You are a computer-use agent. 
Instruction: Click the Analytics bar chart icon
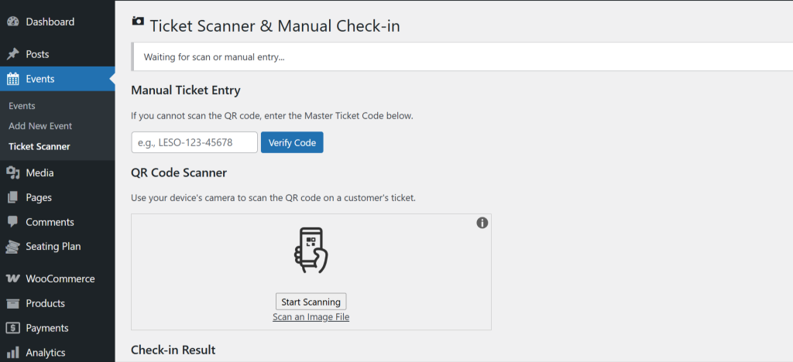coord(13,353)
